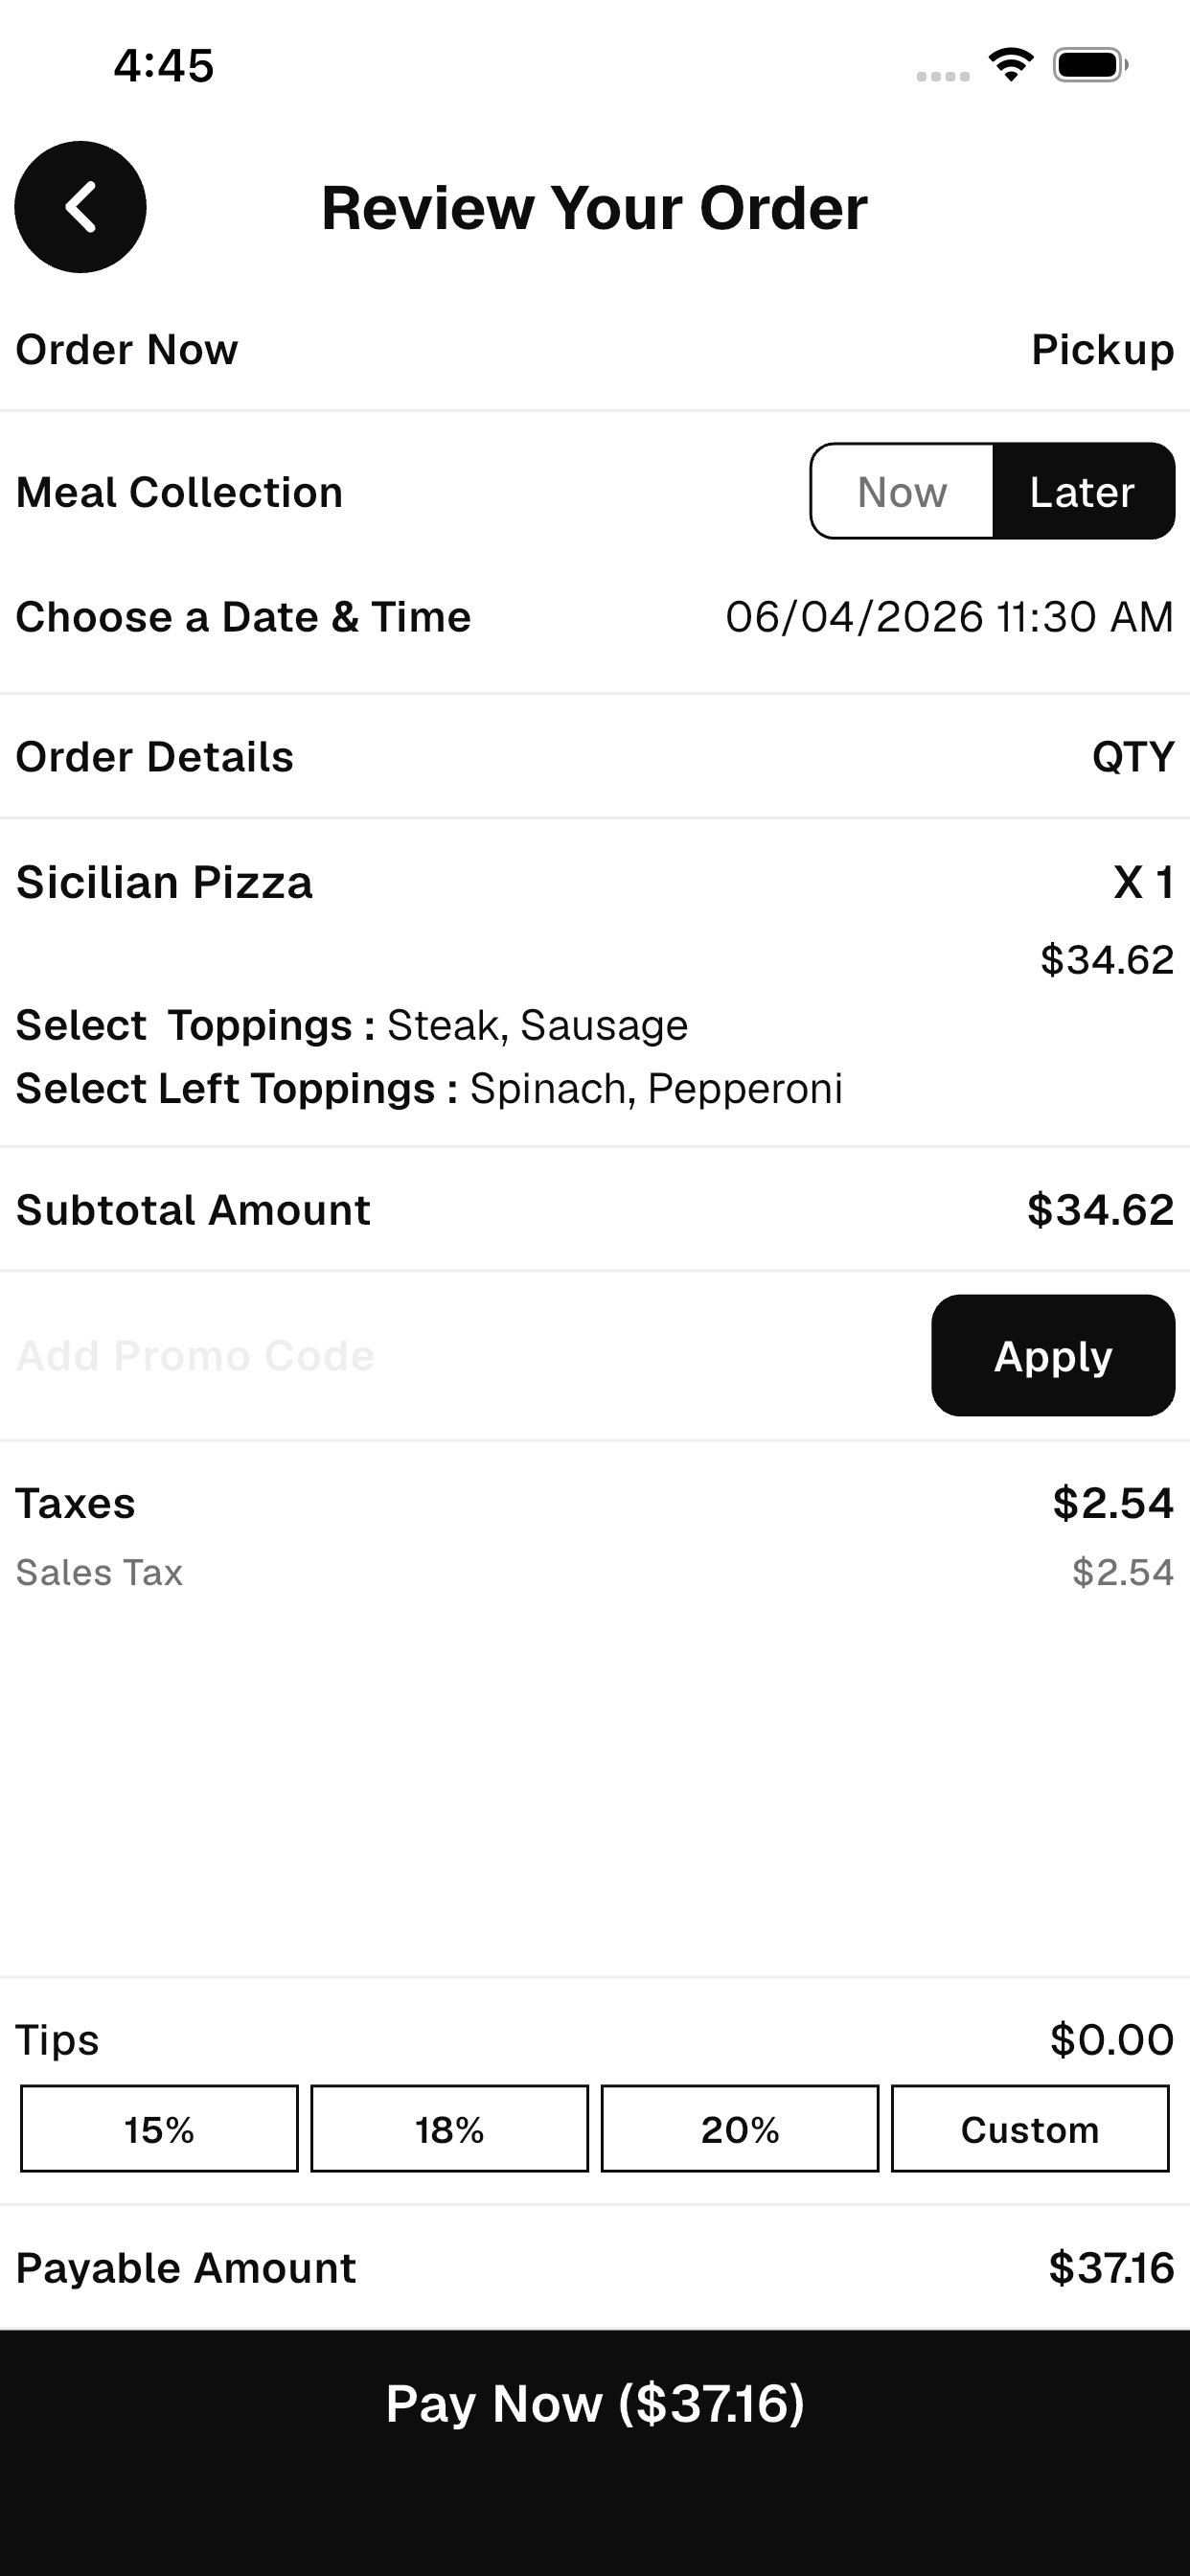Apply the promo code

(1053, 1356)
